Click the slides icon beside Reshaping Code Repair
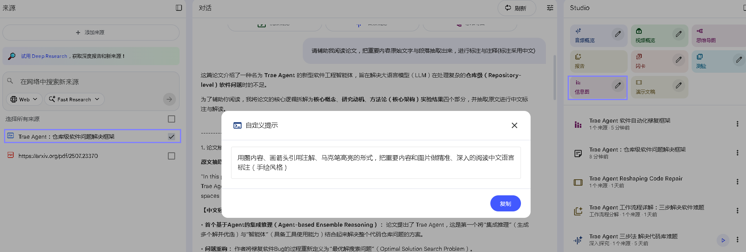The height and width of the screenshot is (252, 746). click(578, 182)
